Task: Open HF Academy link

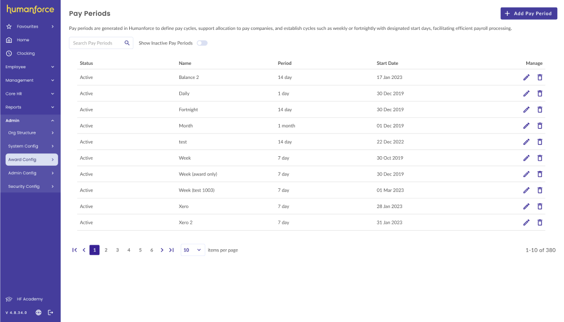Action: pos(29,299)
